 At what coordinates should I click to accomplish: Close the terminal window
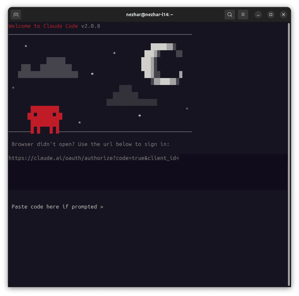[x=284, y=15]
